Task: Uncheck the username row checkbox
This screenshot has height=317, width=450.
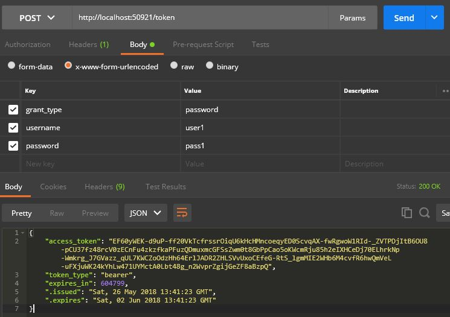Action: tap(13, 128)
